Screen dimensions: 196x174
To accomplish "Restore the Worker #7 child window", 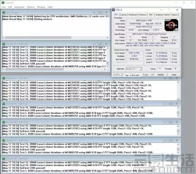I will [x=171, y=140].
